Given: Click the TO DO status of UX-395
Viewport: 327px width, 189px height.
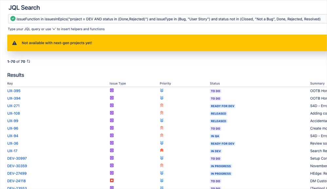Looking at the screenshot, I should pos(215,91).
